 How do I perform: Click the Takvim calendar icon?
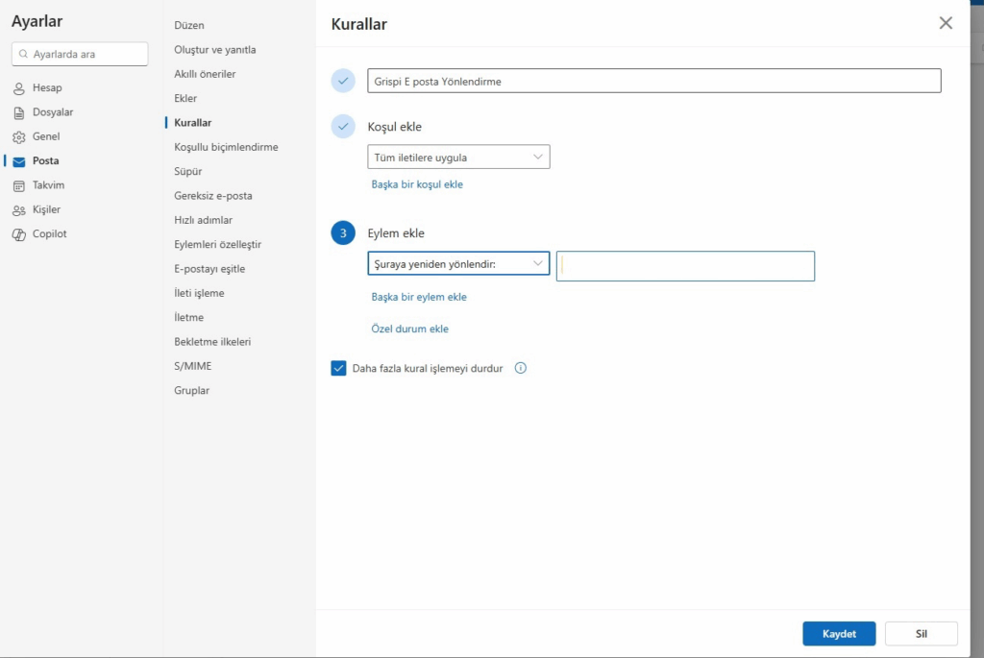pyautogui.click(x=19, y=186)
